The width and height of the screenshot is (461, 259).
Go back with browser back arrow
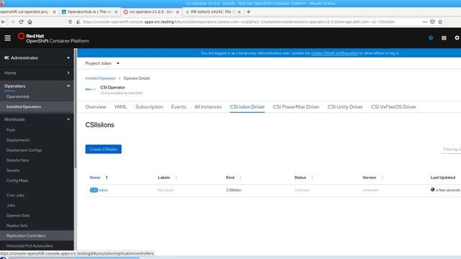[x=4, y=22]
